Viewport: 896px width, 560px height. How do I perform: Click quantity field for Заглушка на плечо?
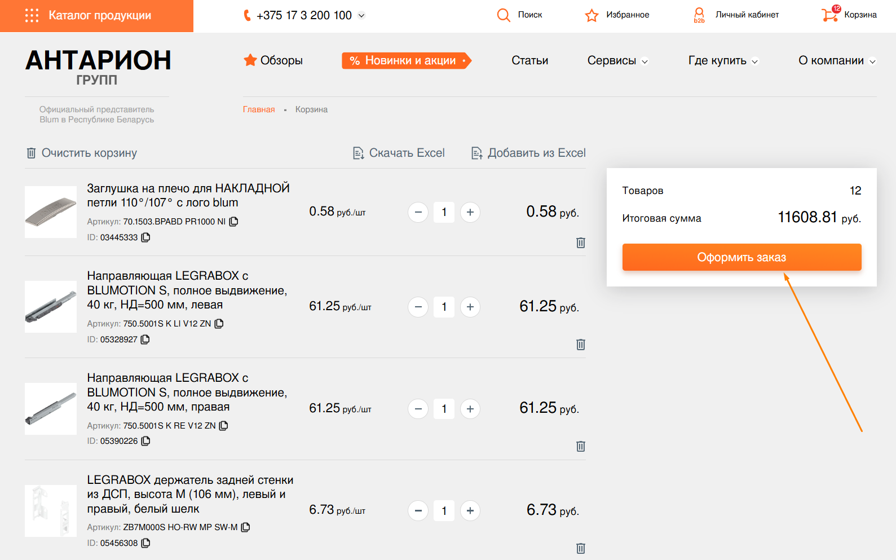[444, 213]
